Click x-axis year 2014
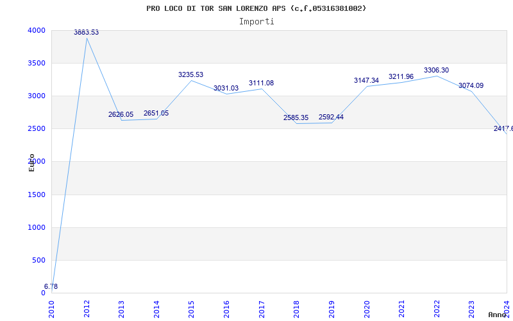 click(x=156, y=309)
